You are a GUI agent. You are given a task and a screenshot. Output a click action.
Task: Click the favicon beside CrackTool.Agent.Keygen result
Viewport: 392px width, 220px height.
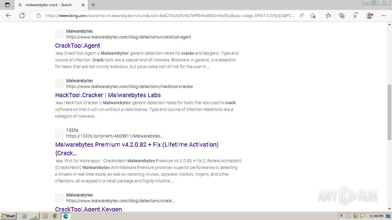(x=59, y=198)
